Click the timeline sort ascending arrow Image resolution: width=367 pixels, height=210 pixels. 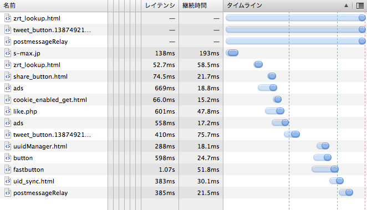pyautogui.click(x=346, y=6)
